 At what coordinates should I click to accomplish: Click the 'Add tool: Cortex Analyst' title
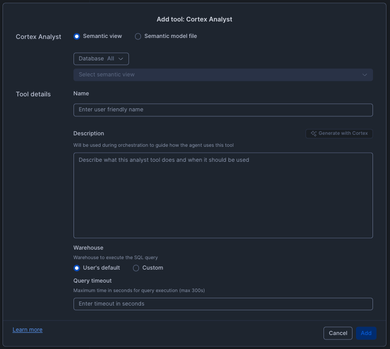[x=194, y=19]
